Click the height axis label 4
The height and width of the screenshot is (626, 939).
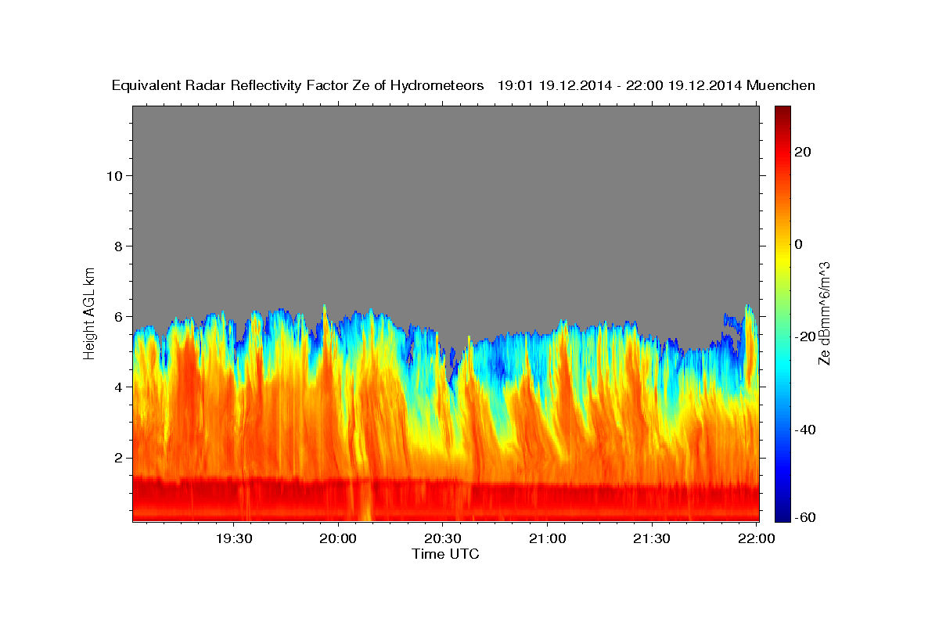point(118,387)
